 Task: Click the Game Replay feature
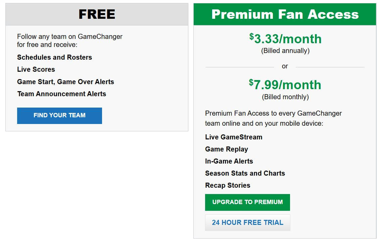(x=227, y=149)
